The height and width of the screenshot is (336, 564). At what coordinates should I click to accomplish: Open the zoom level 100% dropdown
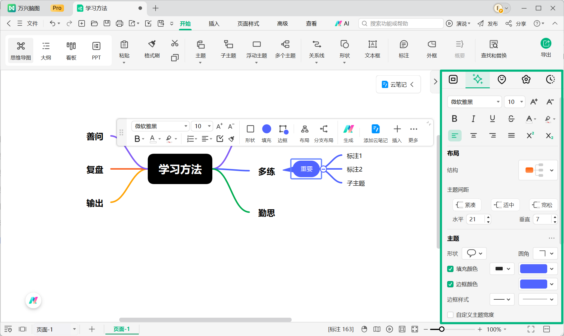[496, 329]
